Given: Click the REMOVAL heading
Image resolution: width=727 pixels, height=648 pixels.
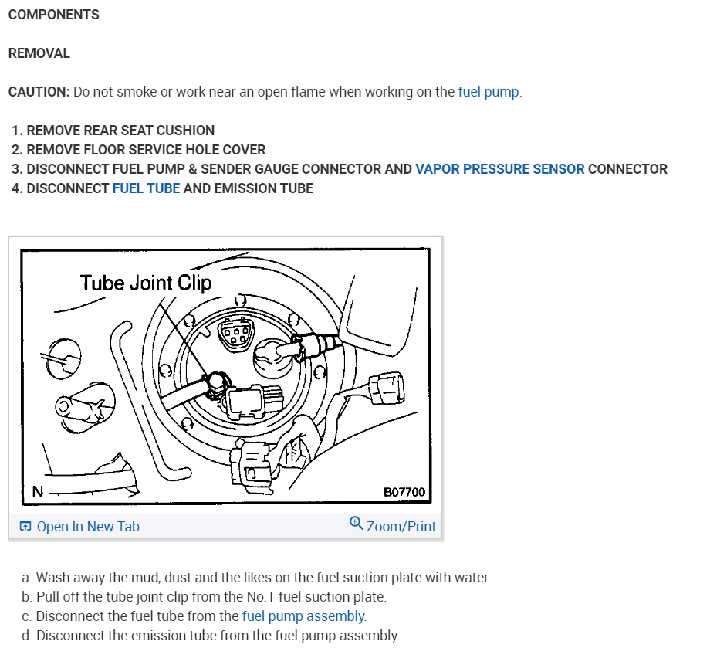Looking at the screenshot, I should [x=39, y=53].
